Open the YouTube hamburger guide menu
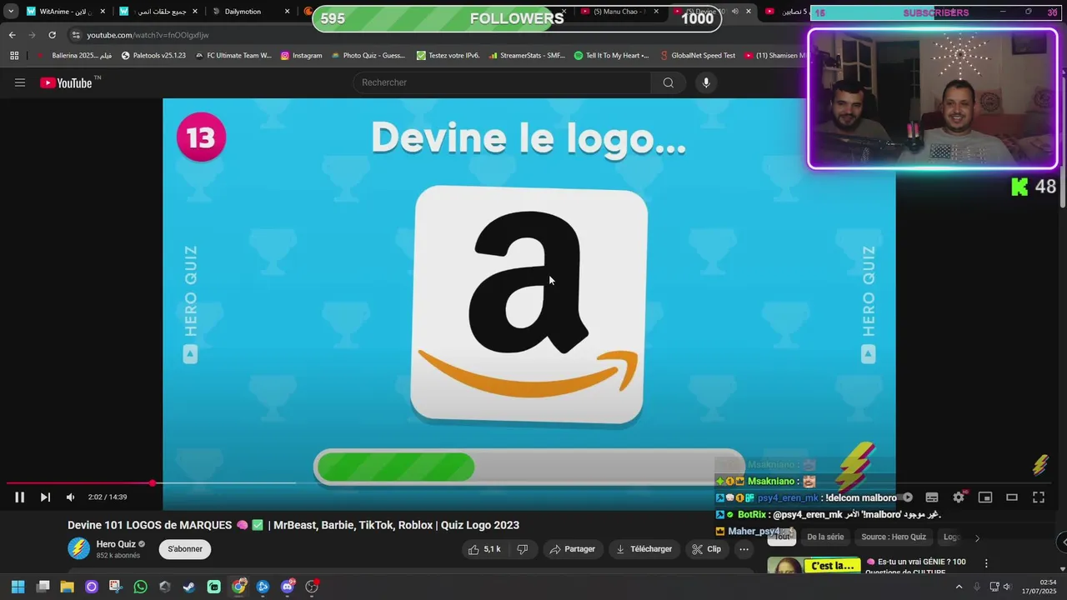 click(x=20, y=82)
